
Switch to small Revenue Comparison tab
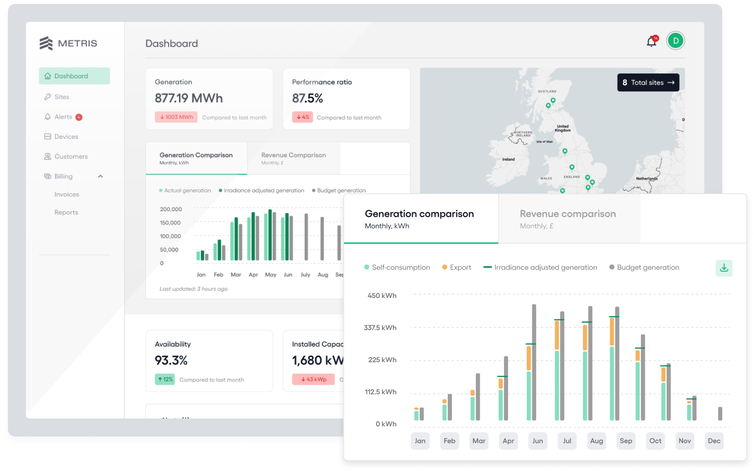tap(294, 158)
